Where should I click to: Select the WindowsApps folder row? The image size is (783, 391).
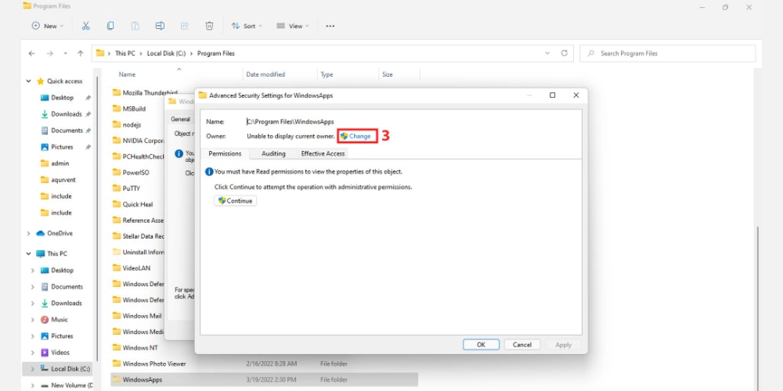tap(264, 379)
